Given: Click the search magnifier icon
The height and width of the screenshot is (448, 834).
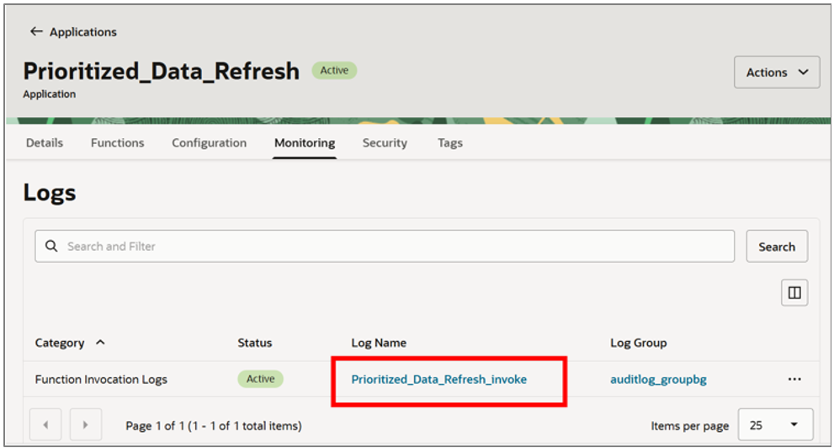Looking at the screenshot, I should click(x=51, y=246).
